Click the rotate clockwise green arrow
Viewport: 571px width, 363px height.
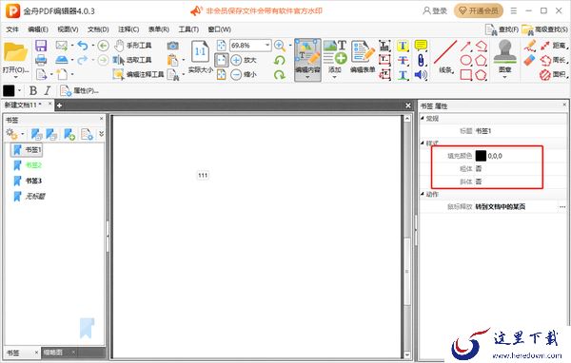[x=280, y=74]
